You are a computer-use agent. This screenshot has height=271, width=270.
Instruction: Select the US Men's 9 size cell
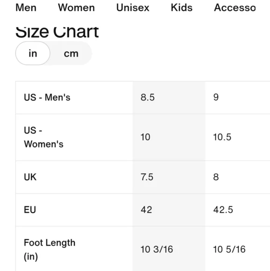tap(238, 97)
